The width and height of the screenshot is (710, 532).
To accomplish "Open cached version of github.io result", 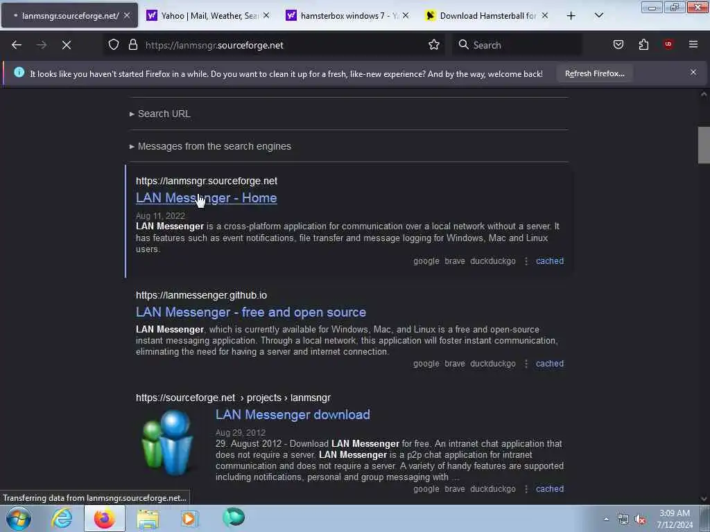I will click(x=550, y=363).
